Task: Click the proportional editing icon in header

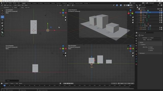Action: pos(73,5)
